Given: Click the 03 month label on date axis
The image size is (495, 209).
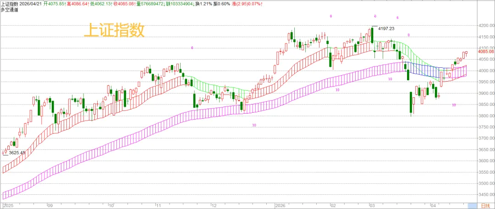Looking at the screenshot, I should click(x=372, y=205).
